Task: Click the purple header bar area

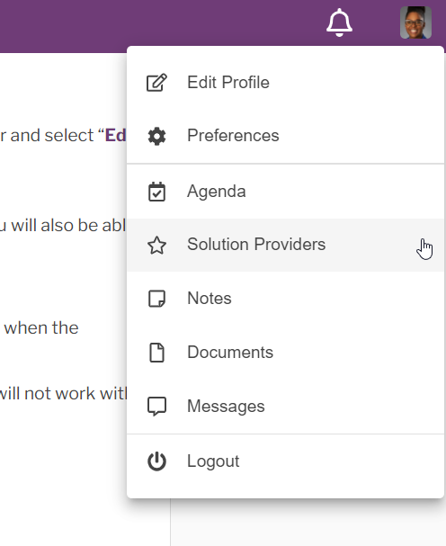Action: (x=156, y=22)
